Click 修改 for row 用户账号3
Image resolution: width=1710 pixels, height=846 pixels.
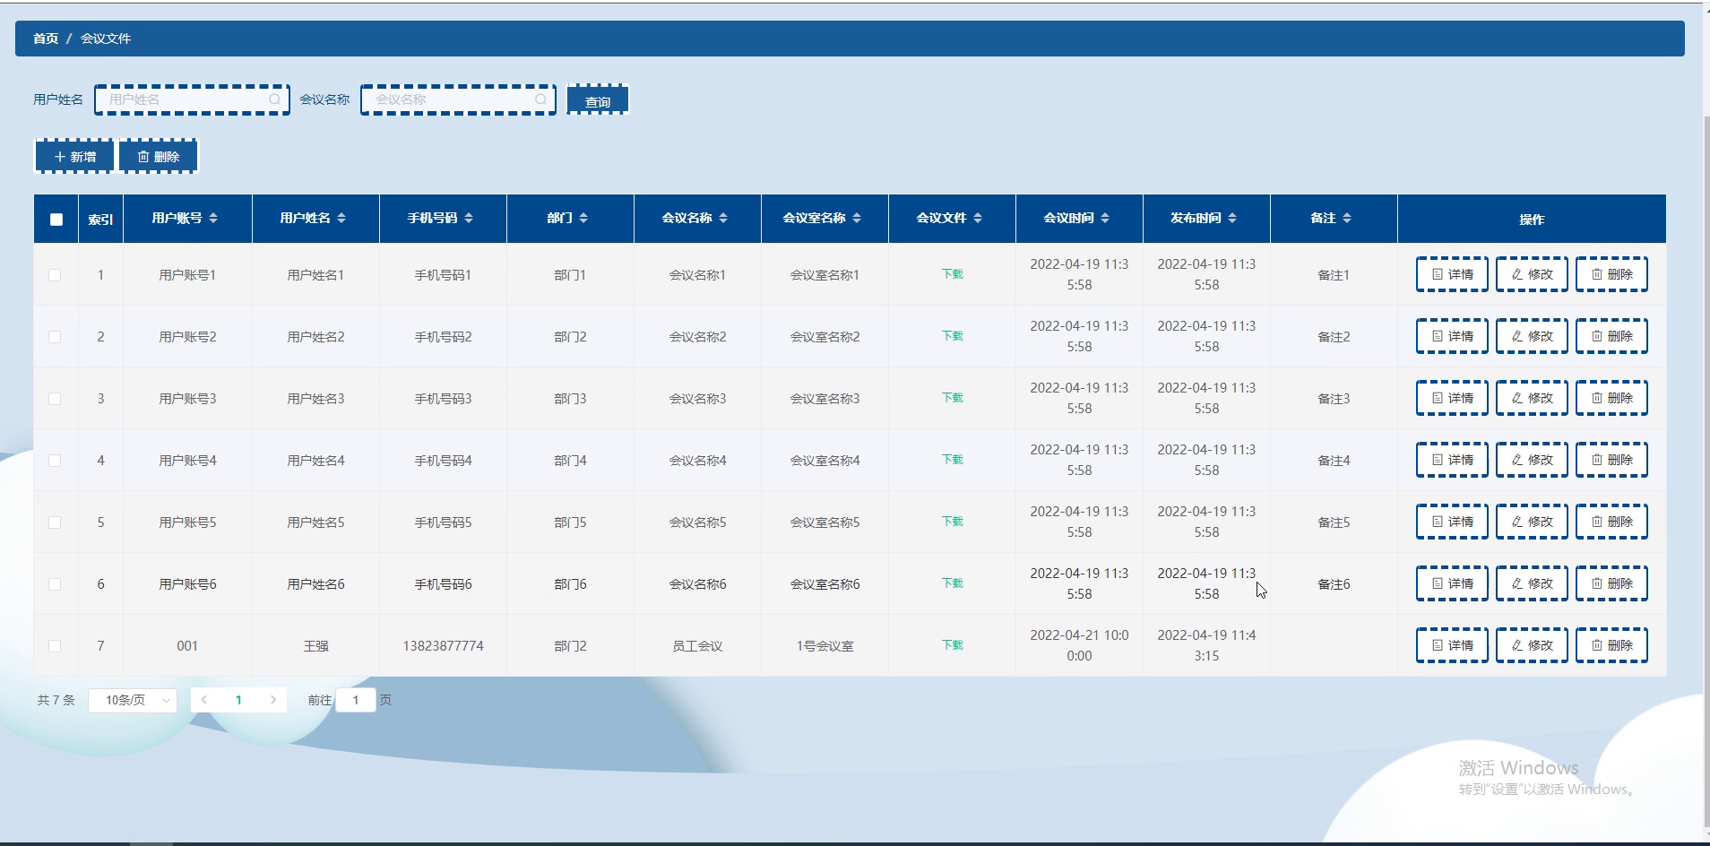point(1532,398)
